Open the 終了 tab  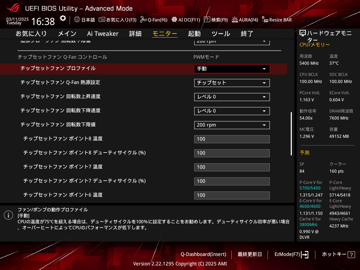[247, 34]
